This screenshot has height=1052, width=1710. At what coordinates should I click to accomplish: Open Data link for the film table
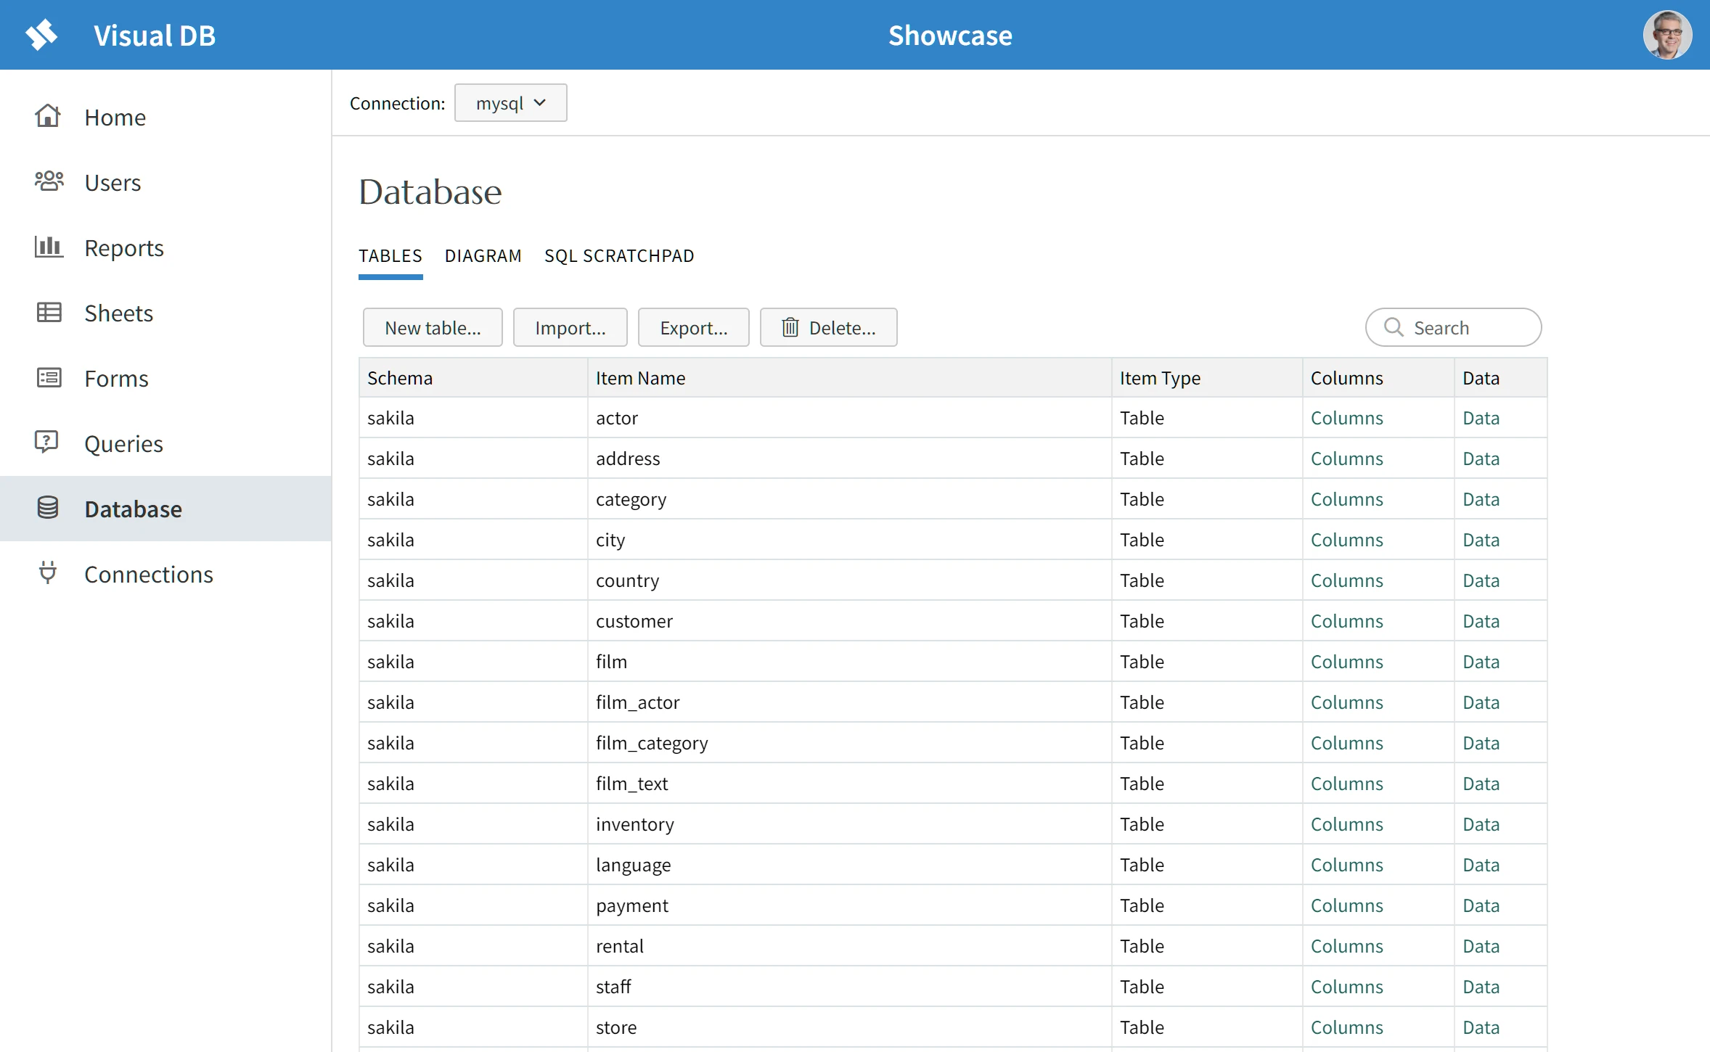coord(1481,662)
